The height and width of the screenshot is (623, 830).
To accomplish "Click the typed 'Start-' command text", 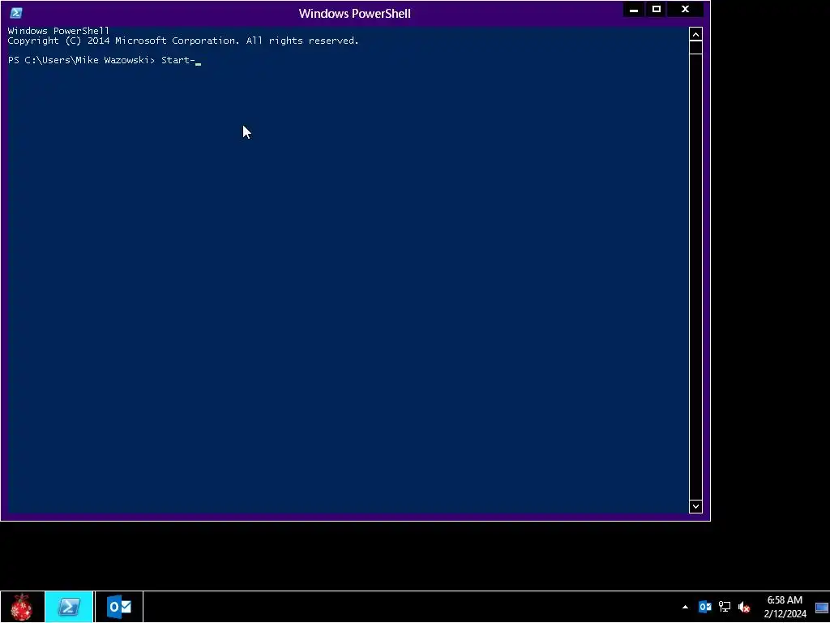I will (x=178, y=60).
